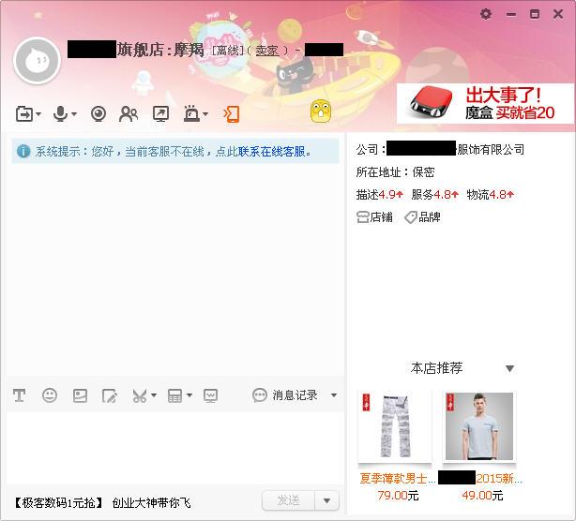Image resolution: width=576 pixels, height=521 pixels.
Task: Click into the message input box
Action: pyautogui.click(x=173, y=448)
